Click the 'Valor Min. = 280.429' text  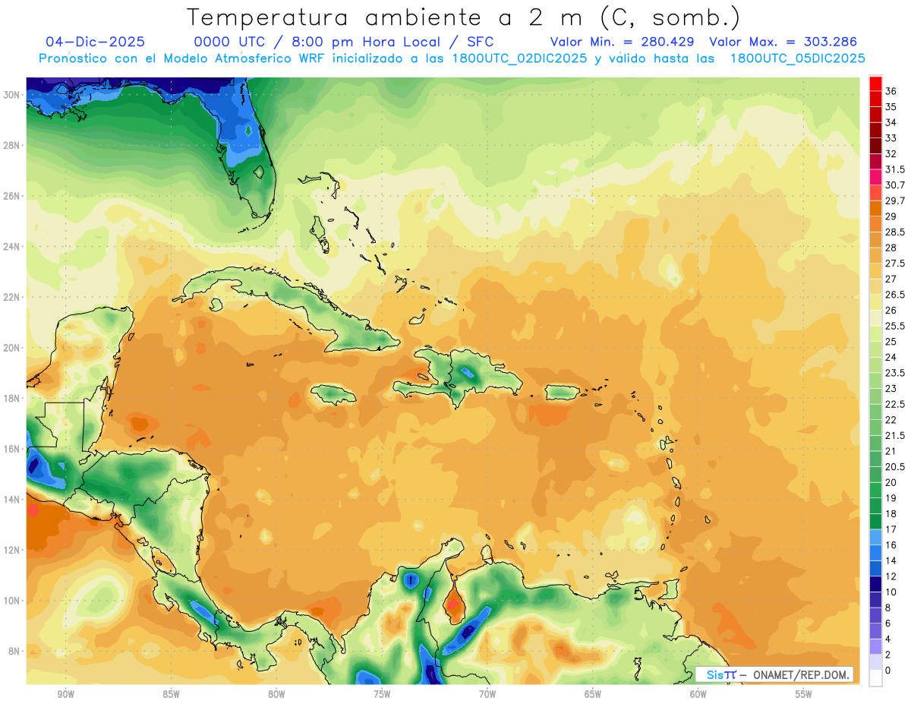tap(623, 42)
